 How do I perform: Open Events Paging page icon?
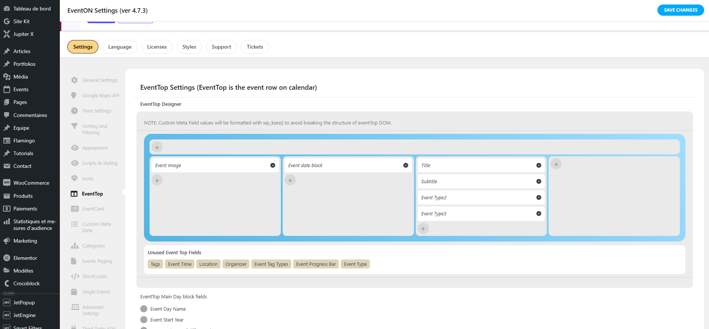[74, 261]
